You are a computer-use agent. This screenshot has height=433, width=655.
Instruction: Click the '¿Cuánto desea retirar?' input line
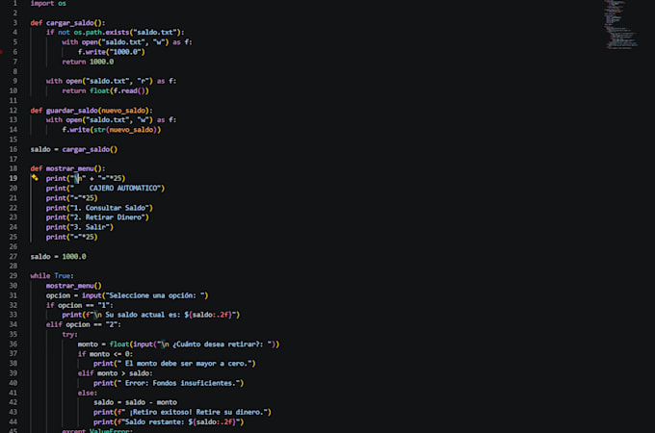pos(178,344)
